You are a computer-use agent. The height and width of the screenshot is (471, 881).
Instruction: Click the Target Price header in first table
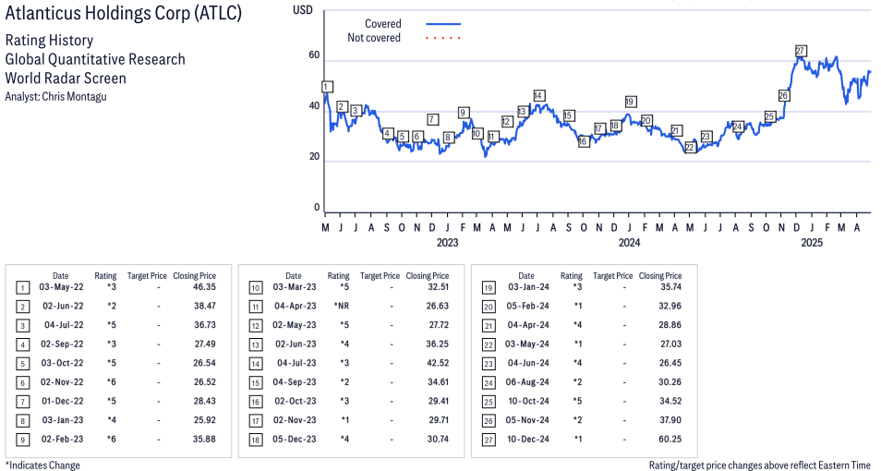pos(147,276)
